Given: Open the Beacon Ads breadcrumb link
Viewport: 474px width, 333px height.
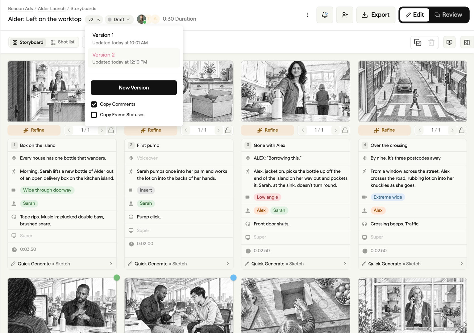Looking at the screenshot, I should click(x=20, y=8).
